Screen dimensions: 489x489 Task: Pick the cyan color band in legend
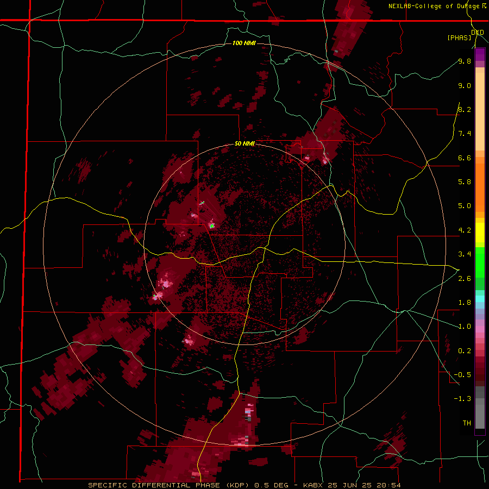[480, 299]
